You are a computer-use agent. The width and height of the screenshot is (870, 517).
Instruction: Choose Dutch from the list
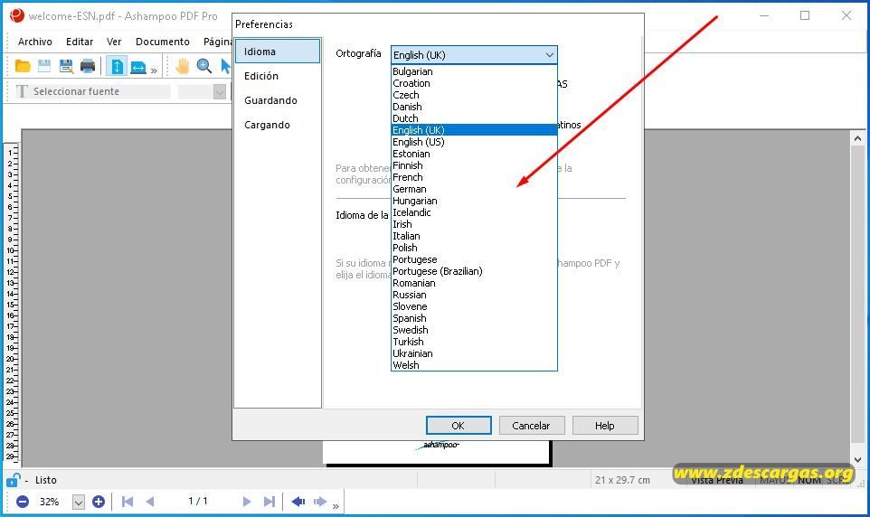point(474,118)
